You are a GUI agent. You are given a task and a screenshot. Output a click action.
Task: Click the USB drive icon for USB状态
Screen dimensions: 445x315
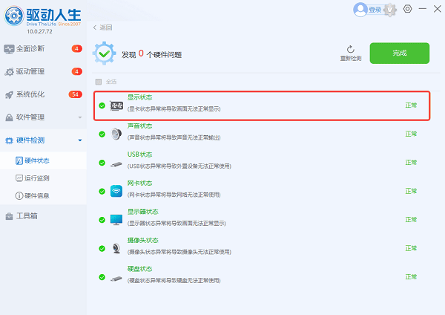116,164
